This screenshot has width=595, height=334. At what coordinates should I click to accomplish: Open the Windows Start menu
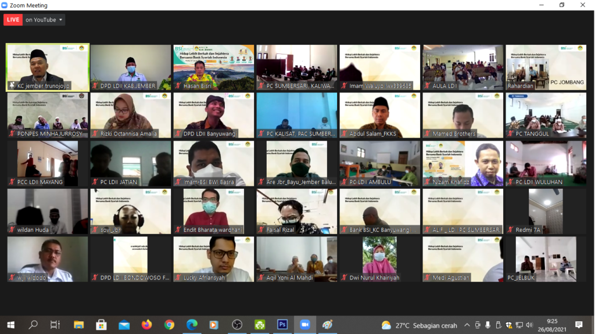[10, 325]
